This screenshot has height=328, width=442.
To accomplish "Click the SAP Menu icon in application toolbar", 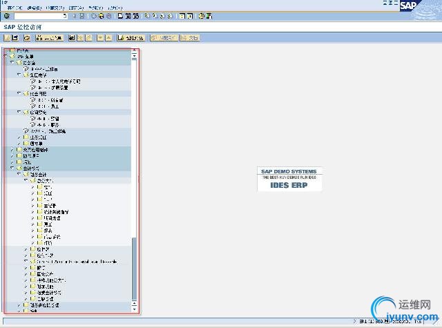I will (x=15, y=37).
